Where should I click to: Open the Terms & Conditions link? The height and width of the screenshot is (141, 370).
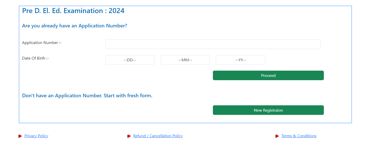[x=299, y=136]
